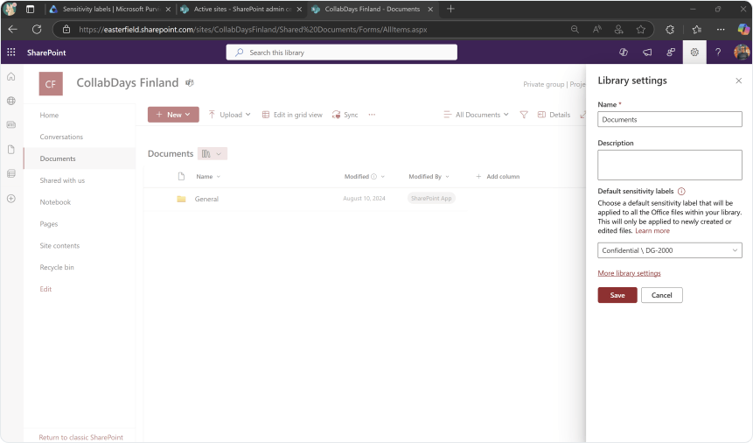Open Conversations in site navigation

pos(61,137)
